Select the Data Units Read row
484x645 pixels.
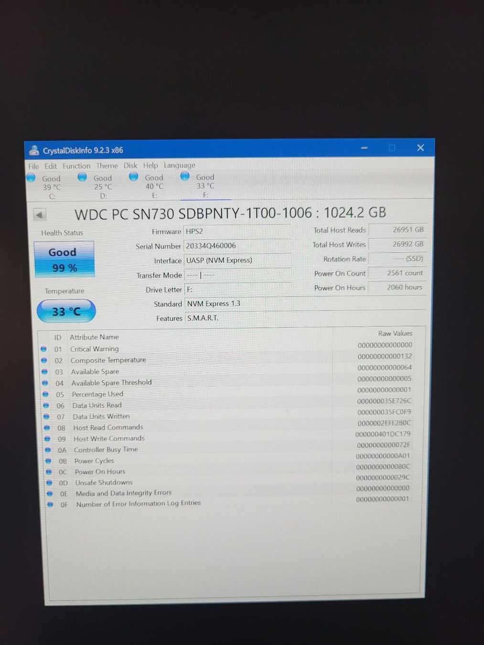227,404
